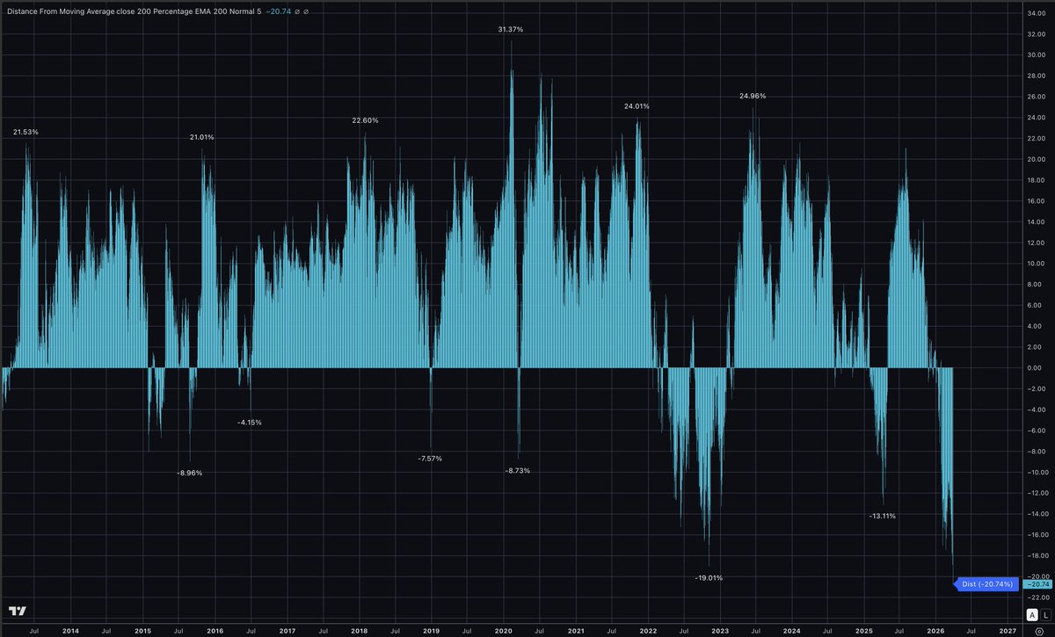Click -22.00 on the price scale
Screen dimensions: 1055x637
(1037, 597)
